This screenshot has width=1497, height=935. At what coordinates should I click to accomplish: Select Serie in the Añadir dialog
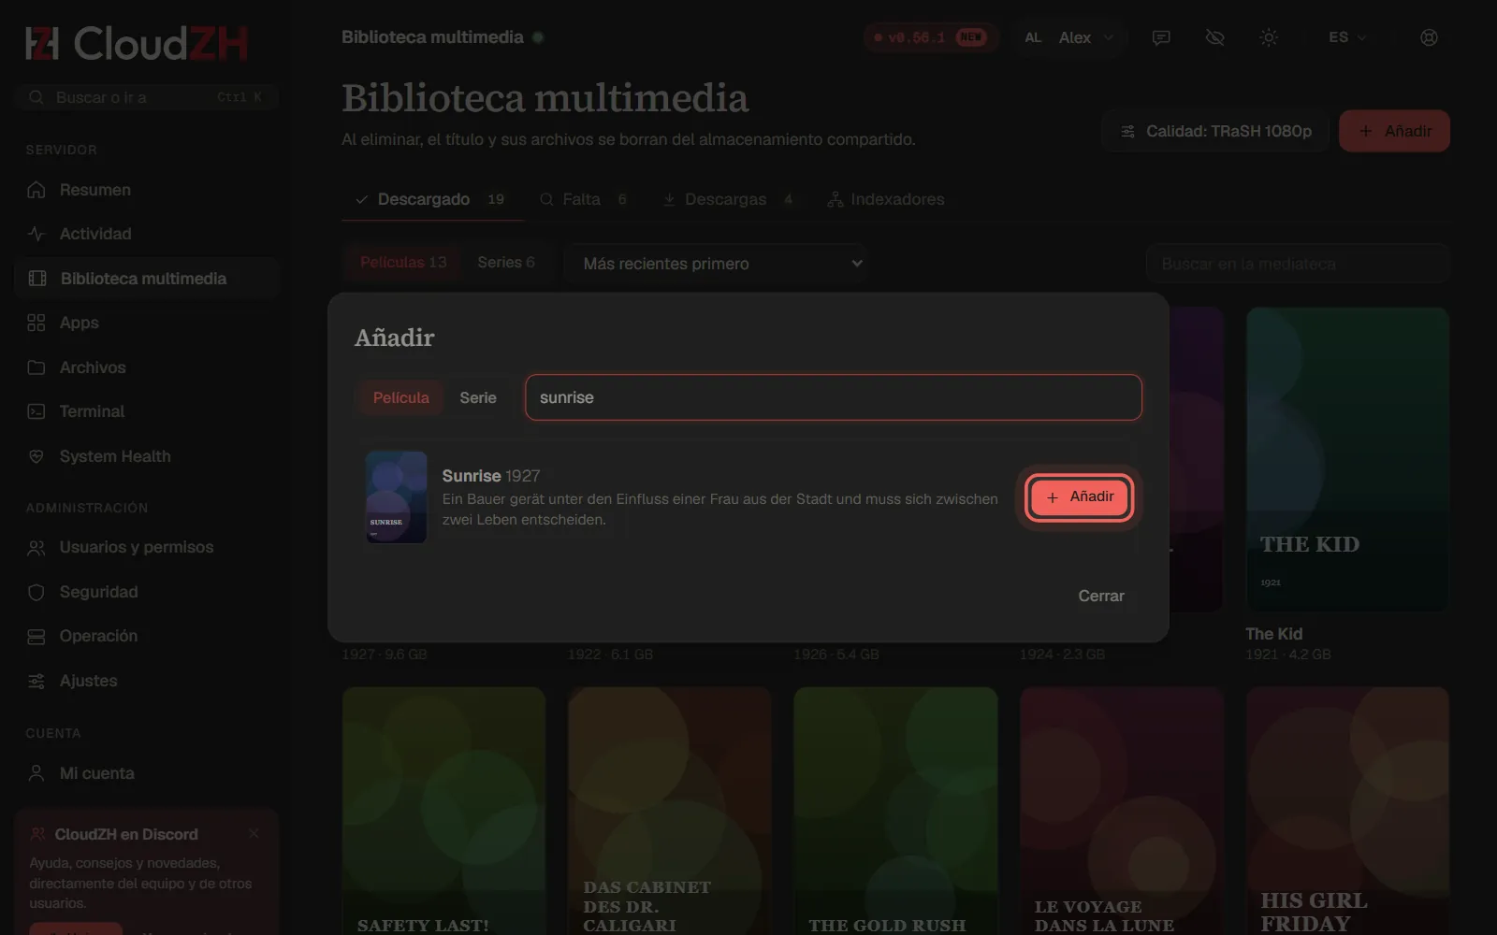(x=478, y=397)
